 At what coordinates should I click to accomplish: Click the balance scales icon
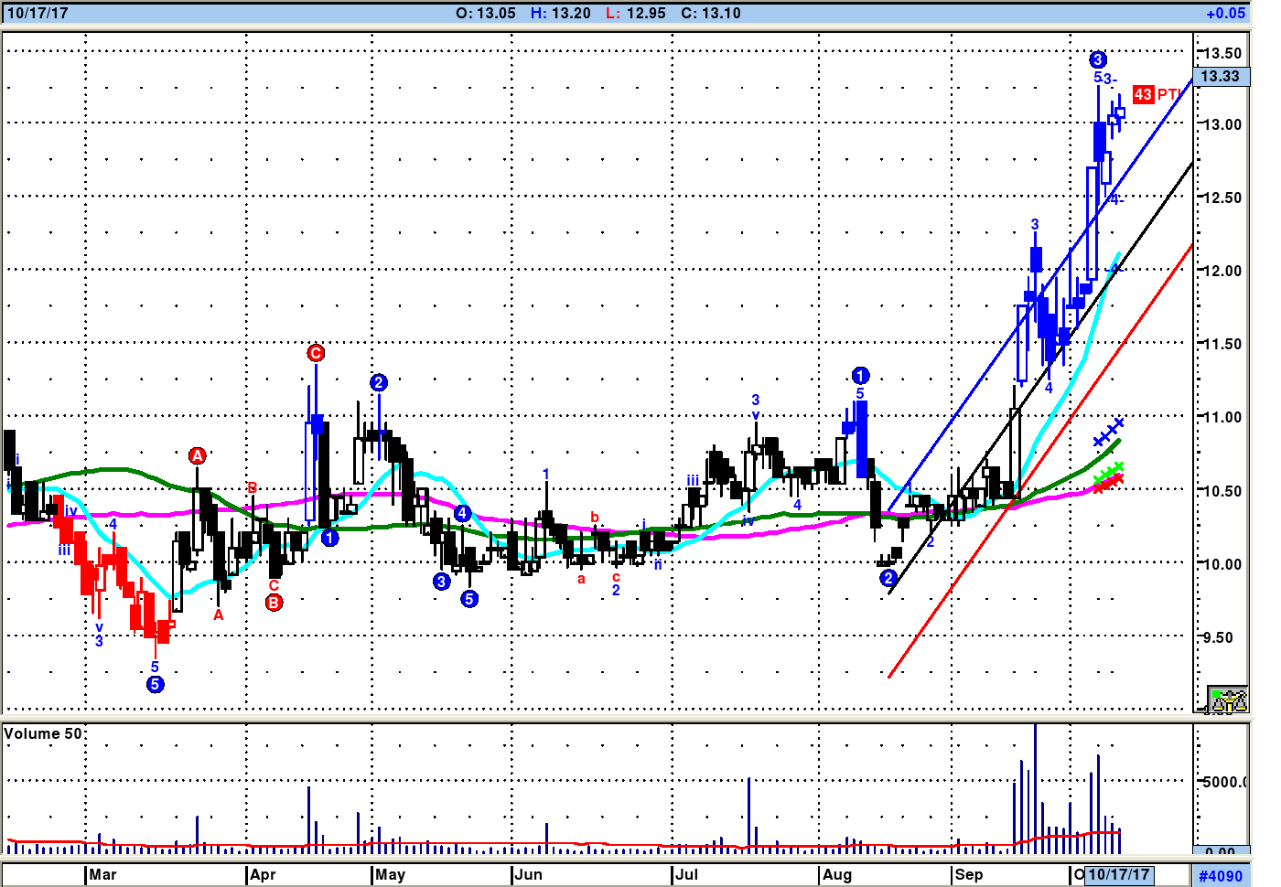click(1227, 700)
